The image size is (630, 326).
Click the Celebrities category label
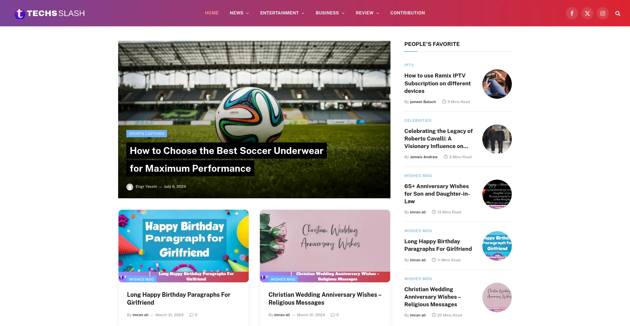[x=418, y=120]
